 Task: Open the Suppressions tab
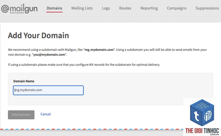[207, 8]
